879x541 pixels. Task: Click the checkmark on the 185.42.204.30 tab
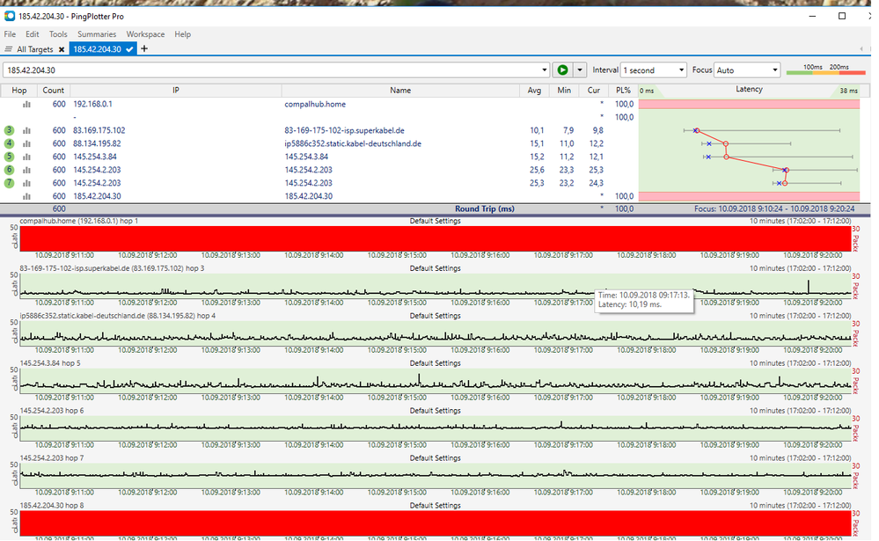[x=129, y=49]
